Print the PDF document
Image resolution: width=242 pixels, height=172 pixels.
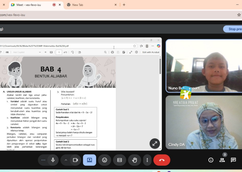tap(112, 52)
